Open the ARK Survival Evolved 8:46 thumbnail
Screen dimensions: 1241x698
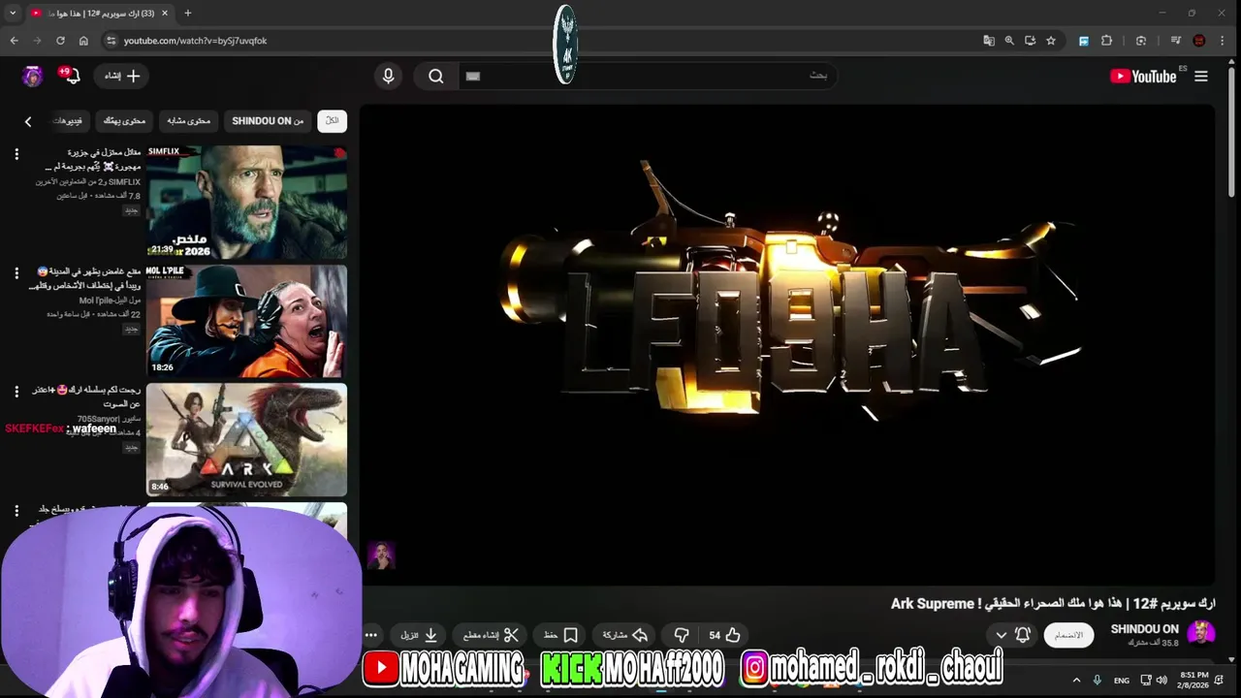tap(246, 440)
